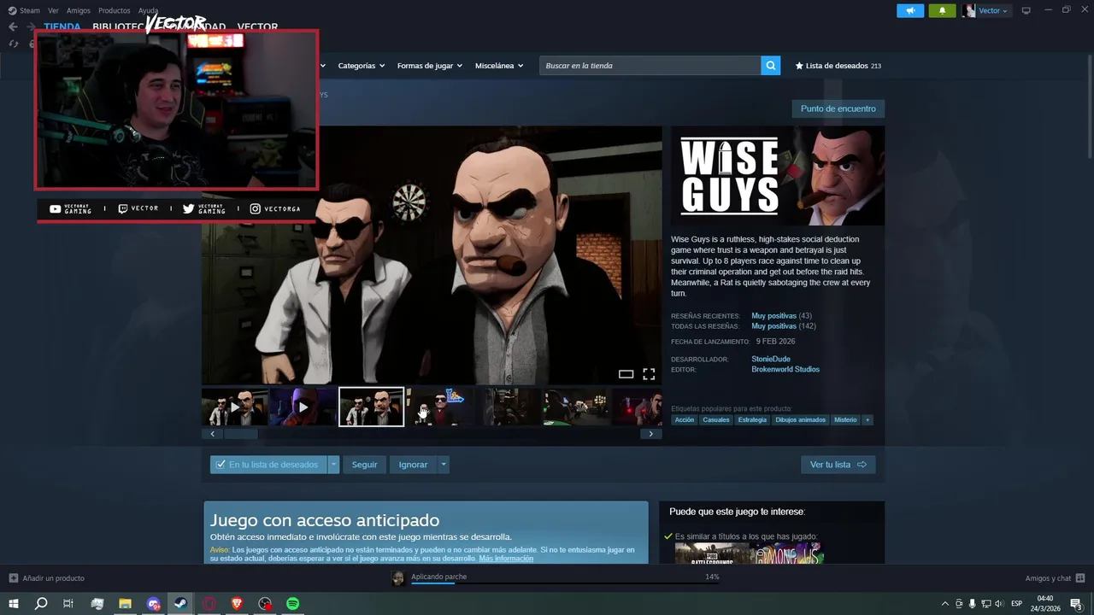This screenshot has height=615, width=1094.
Task: Switch media viewer to theater mode icon
Action: pos(626,374)
